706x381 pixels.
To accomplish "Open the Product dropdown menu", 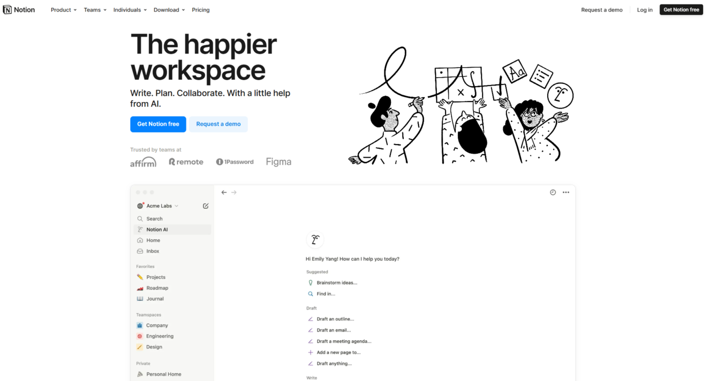I will point(63,10).
